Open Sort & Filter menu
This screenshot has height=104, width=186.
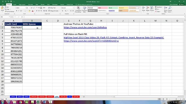click(x=166, y=10)
